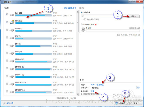Click the 取消 cancel button
The width and height of the screenshot is (144, 107).
[x=136, y=103]
